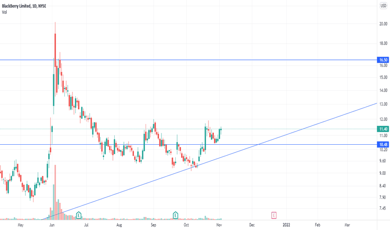
Task: Click the 14.00 price axis label
Action: pyautogui.click(x=383, y=90)
